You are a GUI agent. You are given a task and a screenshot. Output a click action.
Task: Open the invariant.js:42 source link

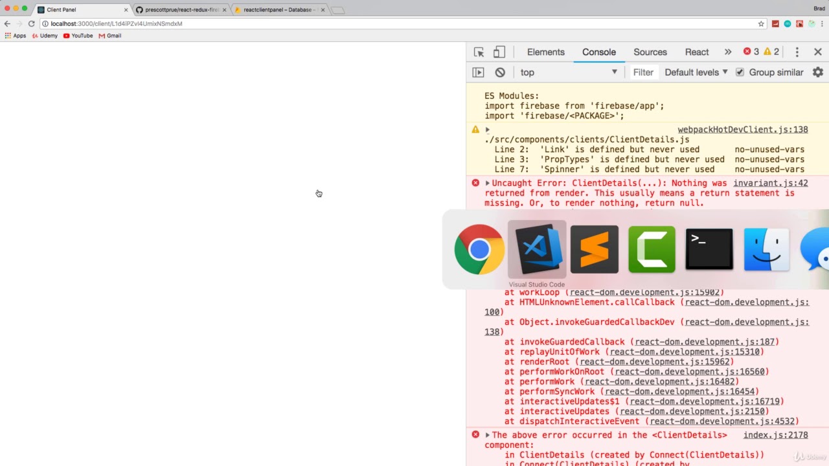pos(771,183)
